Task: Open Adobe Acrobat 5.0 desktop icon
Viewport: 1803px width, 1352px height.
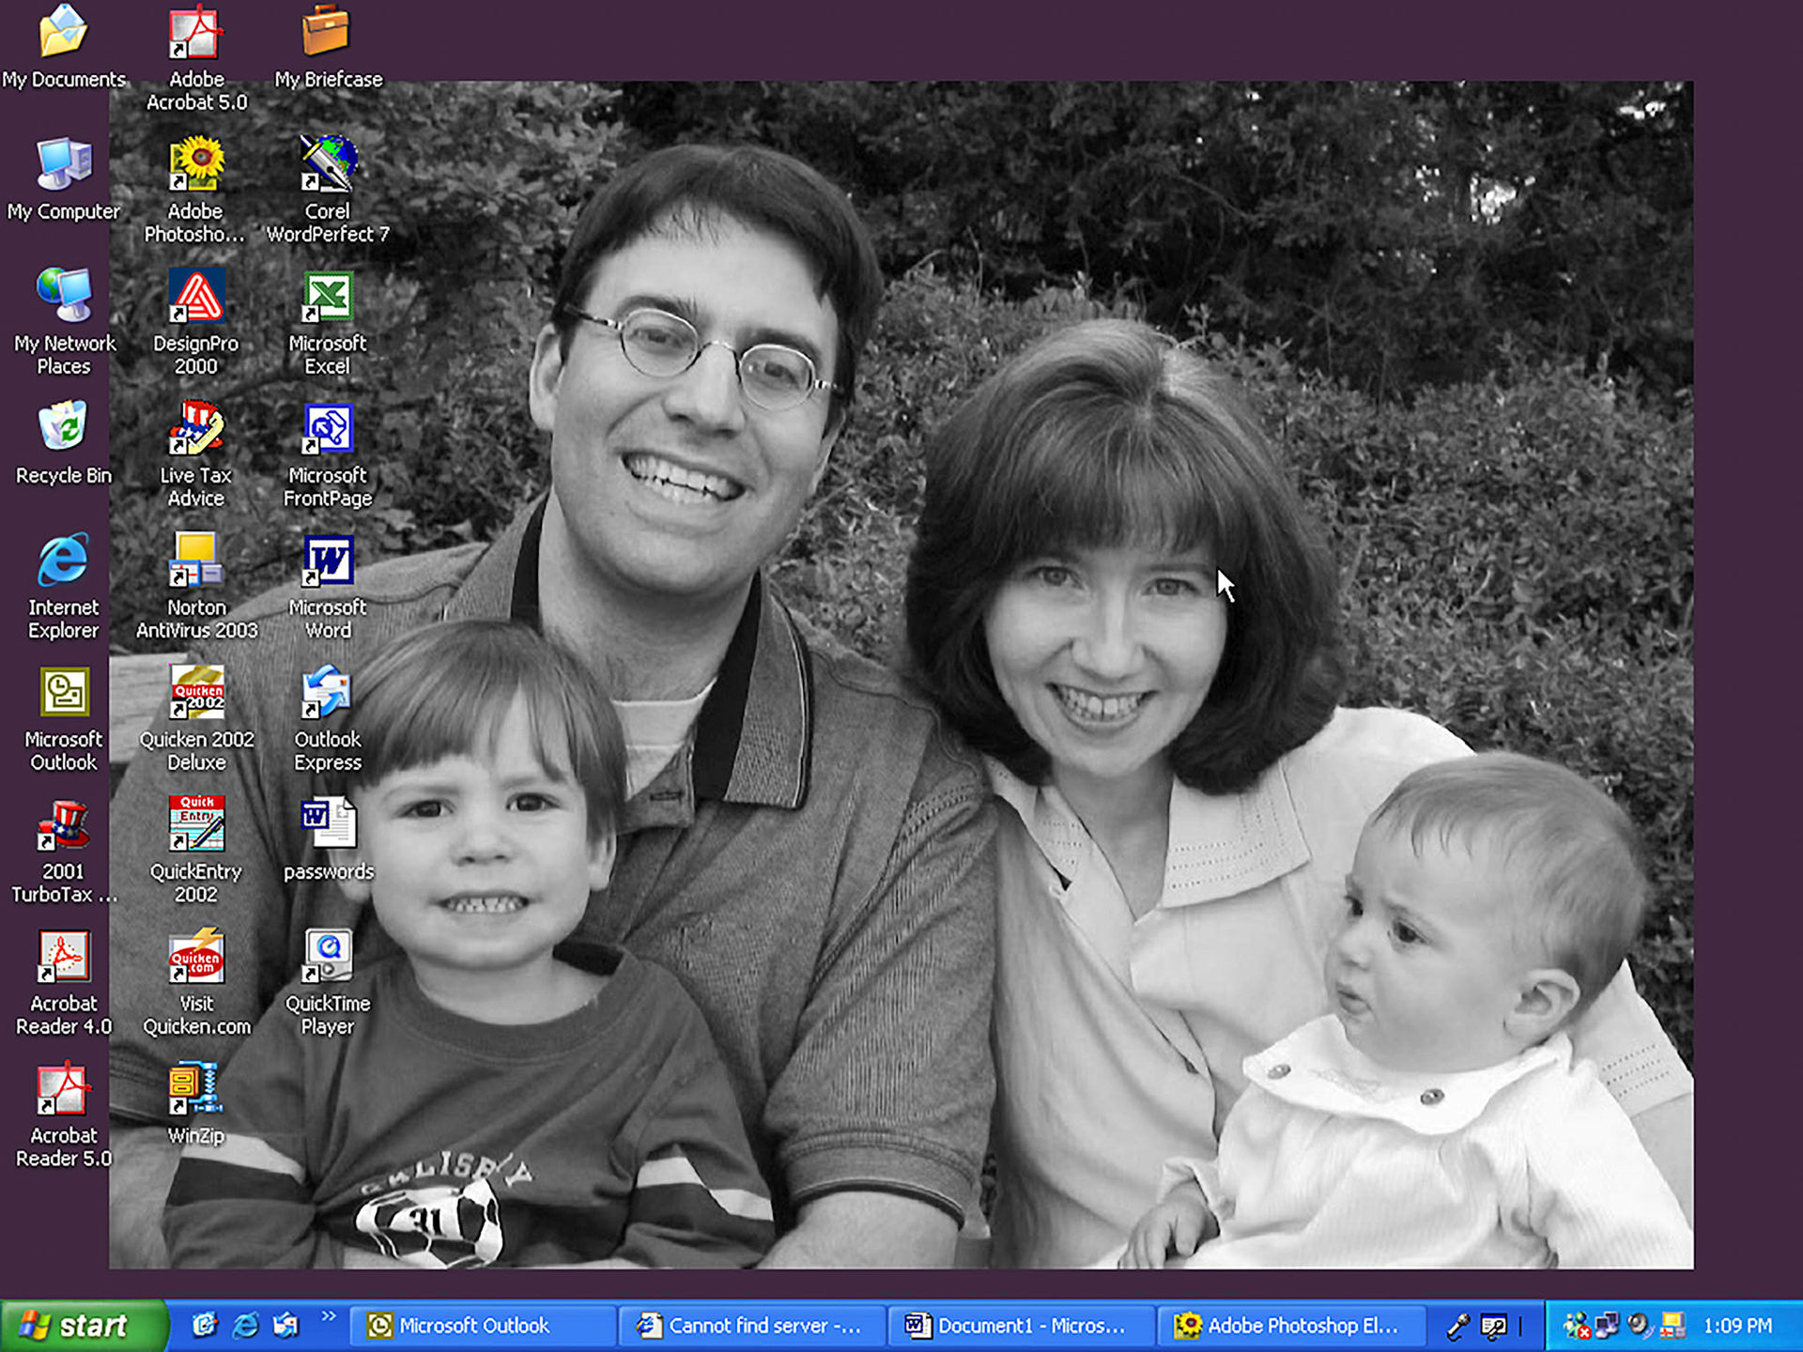Action: 196,35
